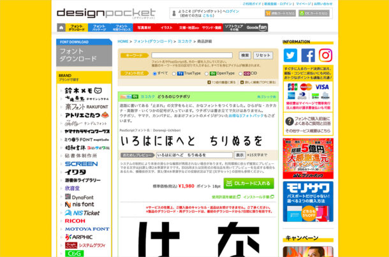Open the RAKUFONT brand logo
This screenshot has width=389, height=257.
click(x=87, y=107)
